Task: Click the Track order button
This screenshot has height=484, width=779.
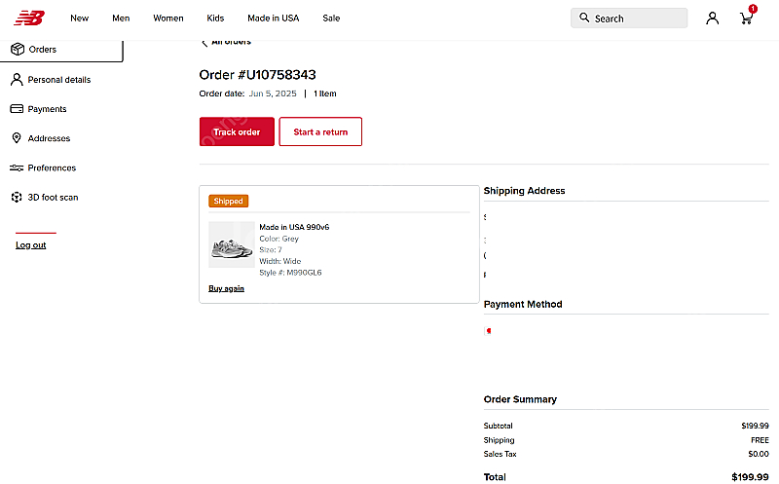Action: click(x=237, y=131)
